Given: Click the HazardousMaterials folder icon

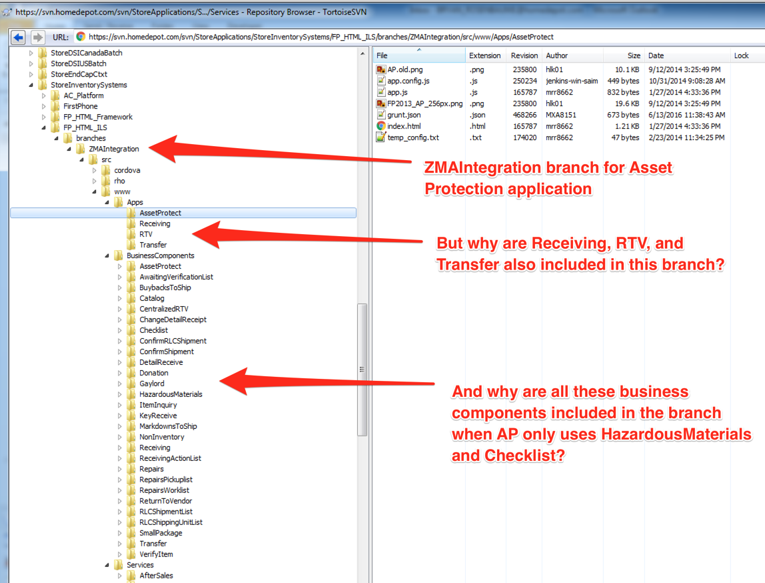Looking at the screenshot, I should 132,394.
